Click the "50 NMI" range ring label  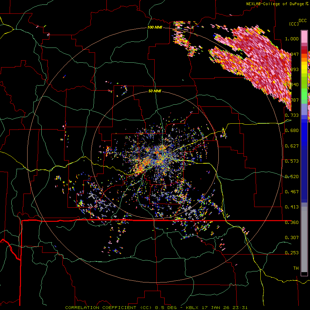[x=155, y=91]
